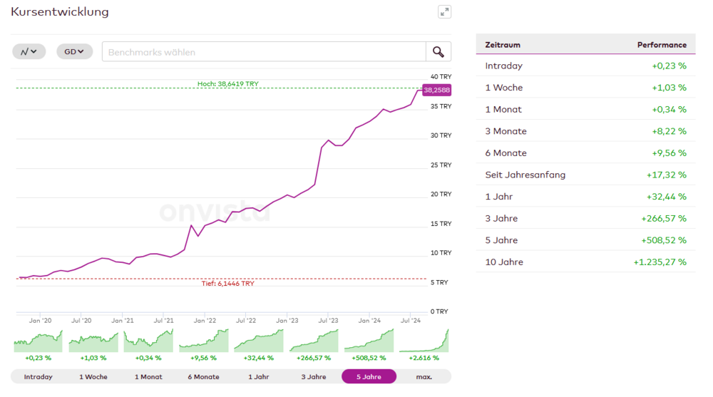Image resolution: width=713 pixels, height=397 pixels.
Task: Click the Intraday mini chart thumbnail
Action: [39, 341]
